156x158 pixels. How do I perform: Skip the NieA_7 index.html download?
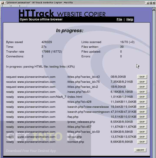pyautogui.click(x=142, y=97)
